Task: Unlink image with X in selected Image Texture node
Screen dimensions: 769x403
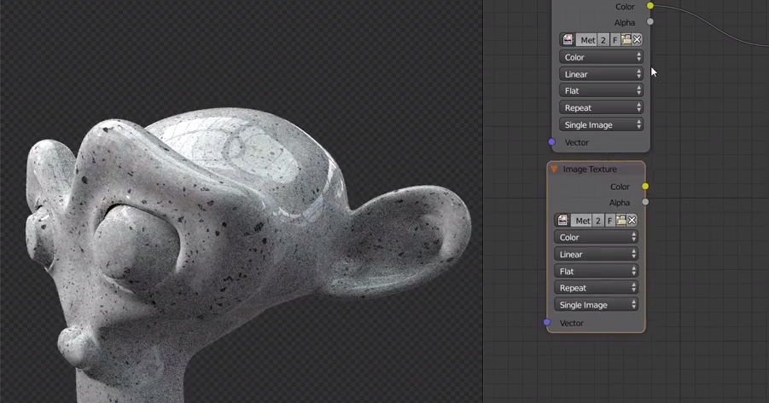Action: pos(632,221)
